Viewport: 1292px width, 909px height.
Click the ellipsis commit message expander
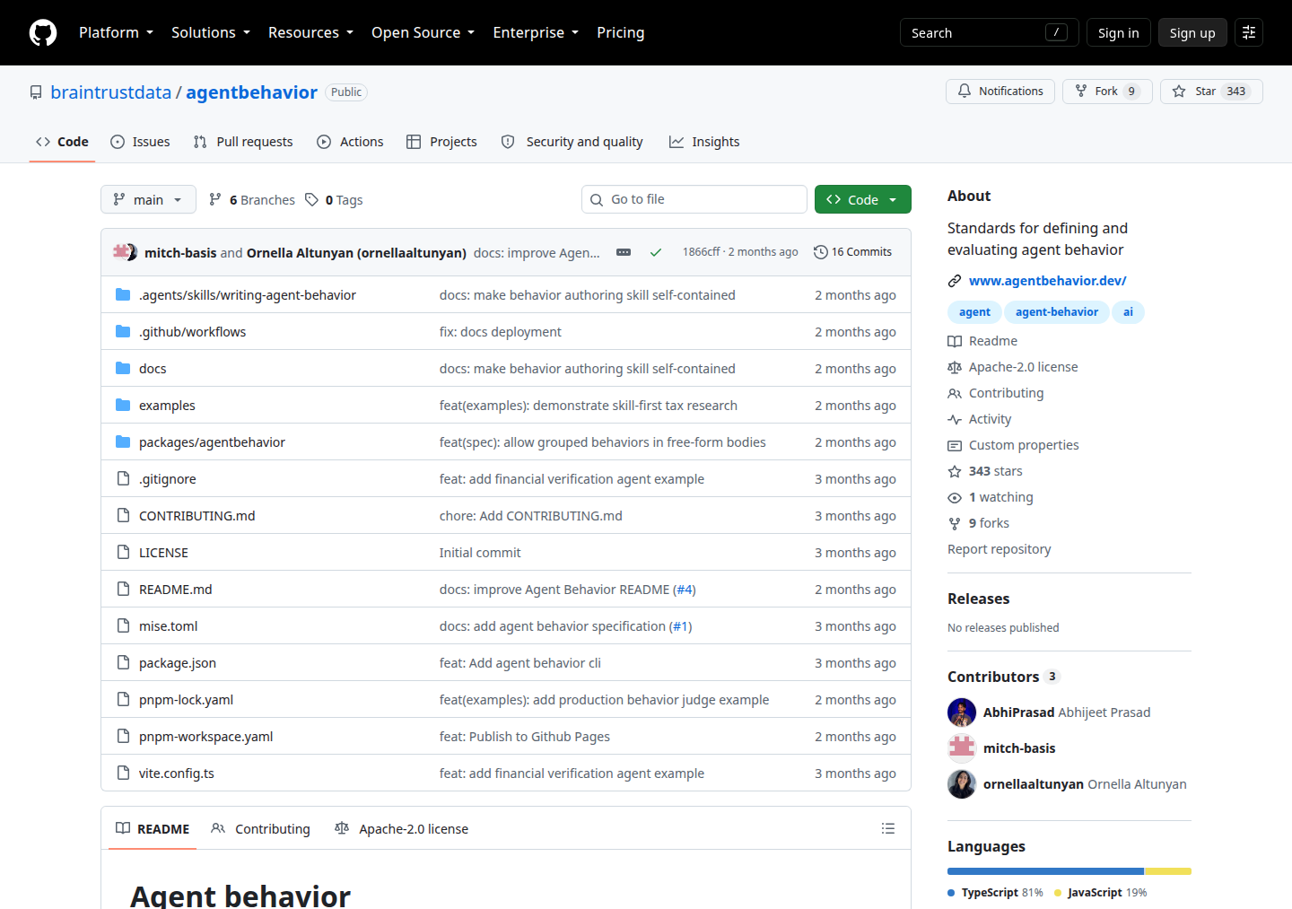pos(624,252)
